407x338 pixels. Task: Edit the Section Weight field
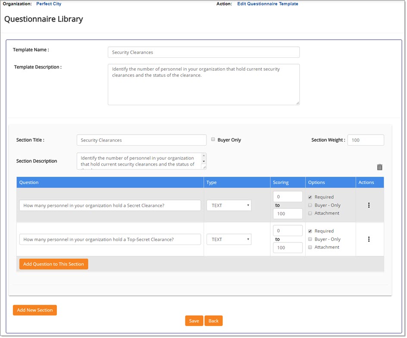point(366,140)
